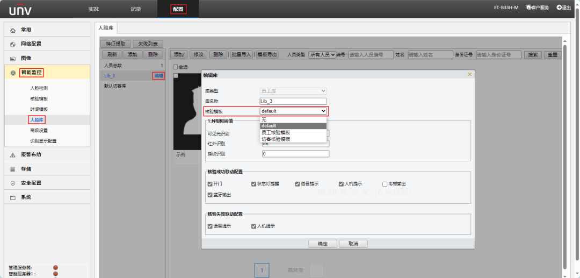Click the 编辑 link next to Lib_3
Image resolution: width=580 pixels, height=278 pixels.
(x=158, y=76)
